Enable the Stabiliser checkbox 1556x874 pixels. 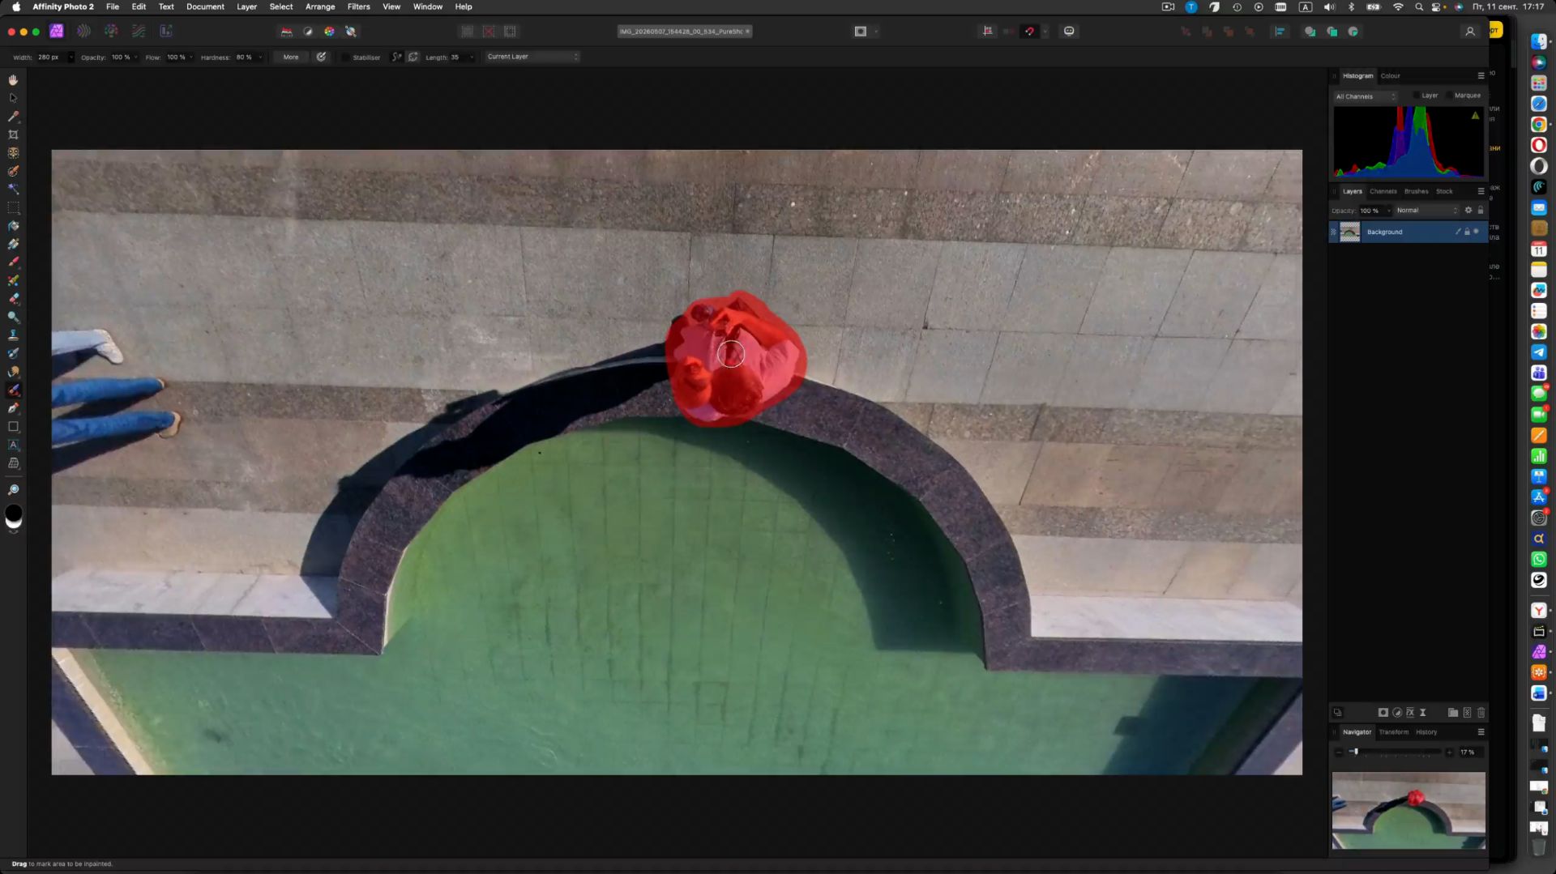click(x=345, y=58)
